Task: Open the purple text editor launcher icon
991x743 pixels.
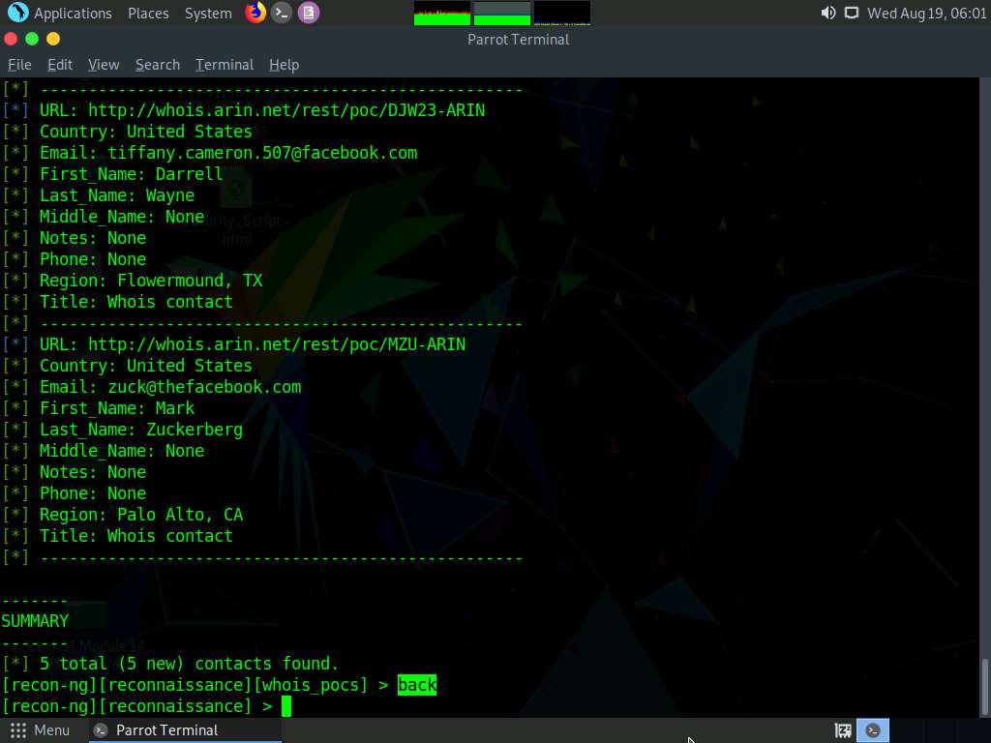Action: (309, 13)
